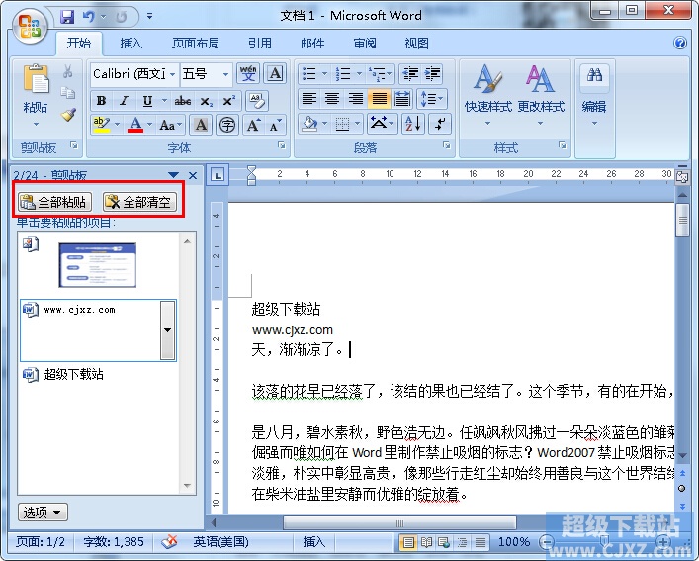Click the Format Painter brush icon

[x=68, y=115]
